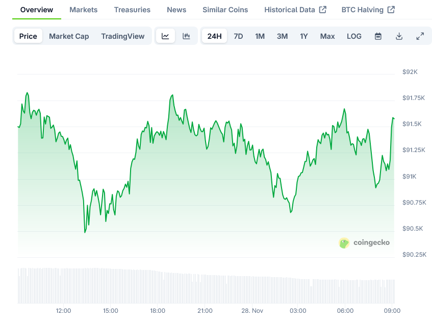Open the calendar date range picker

pos(378,36)
